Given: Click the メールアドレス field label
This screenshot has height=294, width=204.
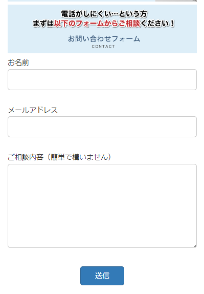Looking at the screenshot, I should 33,110.
